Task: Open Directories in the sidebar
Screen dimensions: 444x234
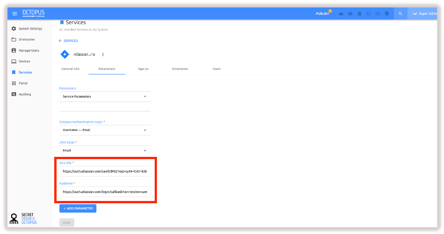Action: pos(27,40)
